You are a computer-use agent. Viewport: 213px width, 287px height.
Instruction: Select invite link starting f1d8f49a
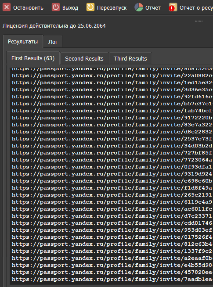click(x=112, y=188)
